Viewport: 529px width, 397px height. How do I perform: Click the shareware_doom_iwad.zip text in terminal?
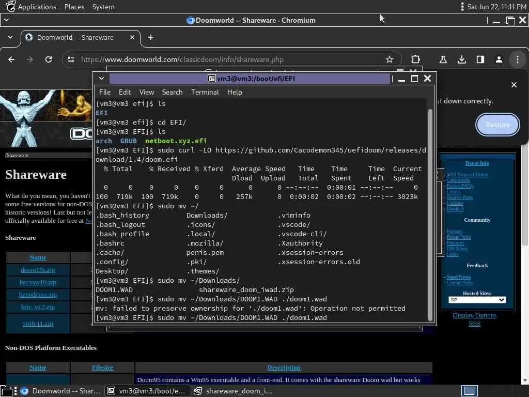[x=246, y=289]
